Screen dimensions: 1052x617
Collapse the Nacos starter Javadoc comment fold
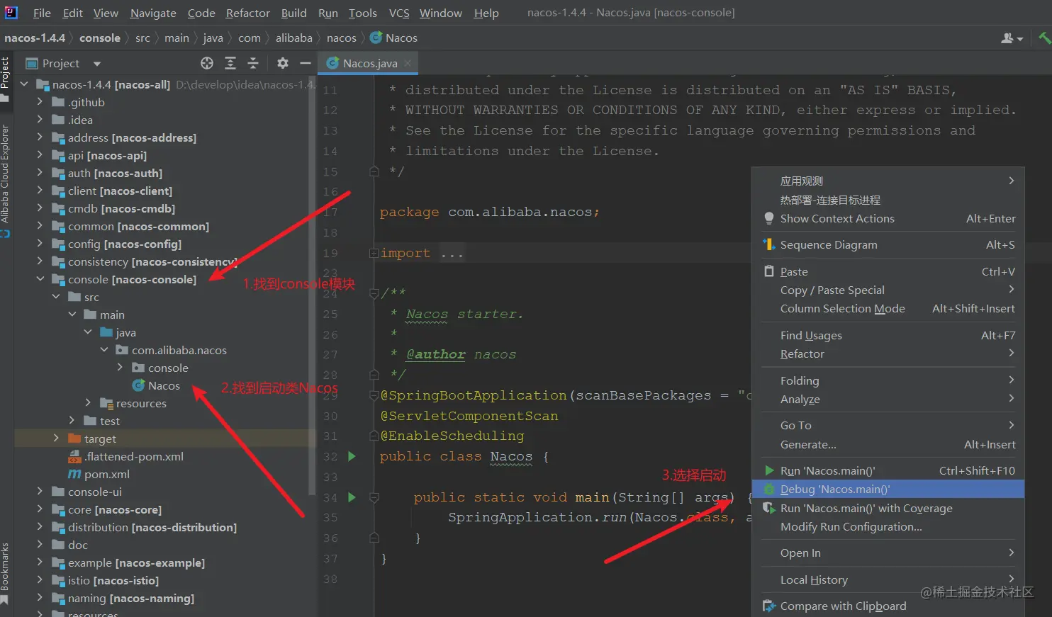pos(374,293)
